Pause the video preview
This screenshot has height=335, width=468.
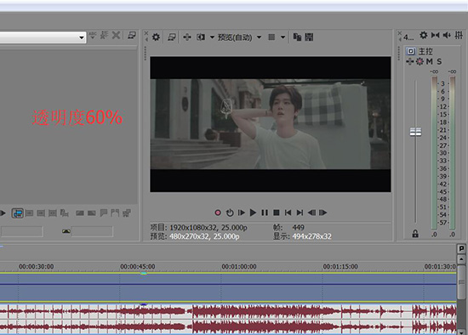265,213
